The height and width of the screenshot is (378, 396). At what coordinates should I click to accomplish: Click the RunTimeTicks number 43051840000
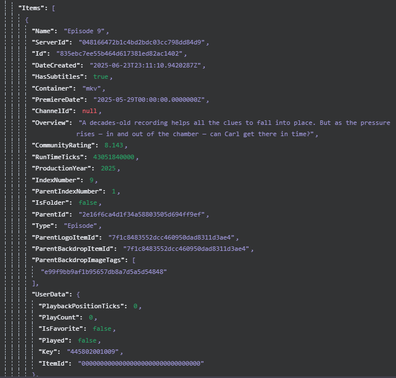pyautogui.click(x=115, y=156)
